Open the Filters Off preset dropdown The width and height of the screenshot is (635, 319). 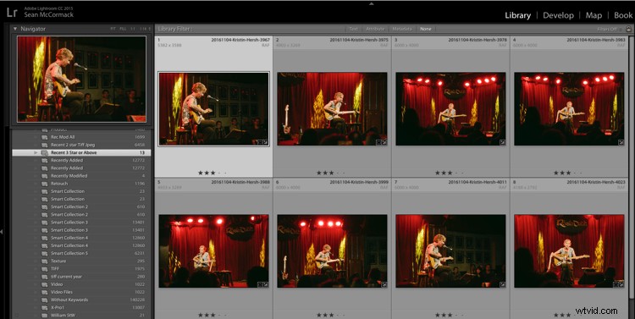click(x=609, y=29)
